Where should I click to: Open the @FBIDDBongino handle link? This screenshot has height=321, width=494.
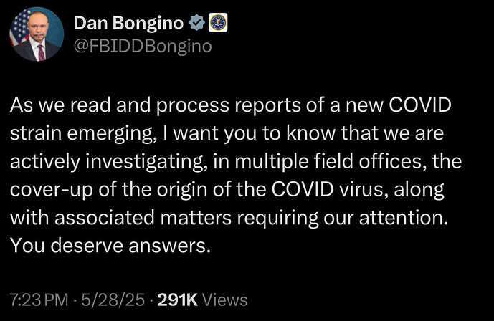coord(143,47)
